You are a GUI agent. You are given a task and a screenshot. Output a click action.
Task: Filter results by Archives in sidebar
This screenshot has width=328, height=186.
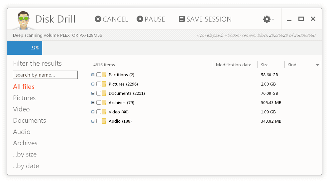point(25,143)
